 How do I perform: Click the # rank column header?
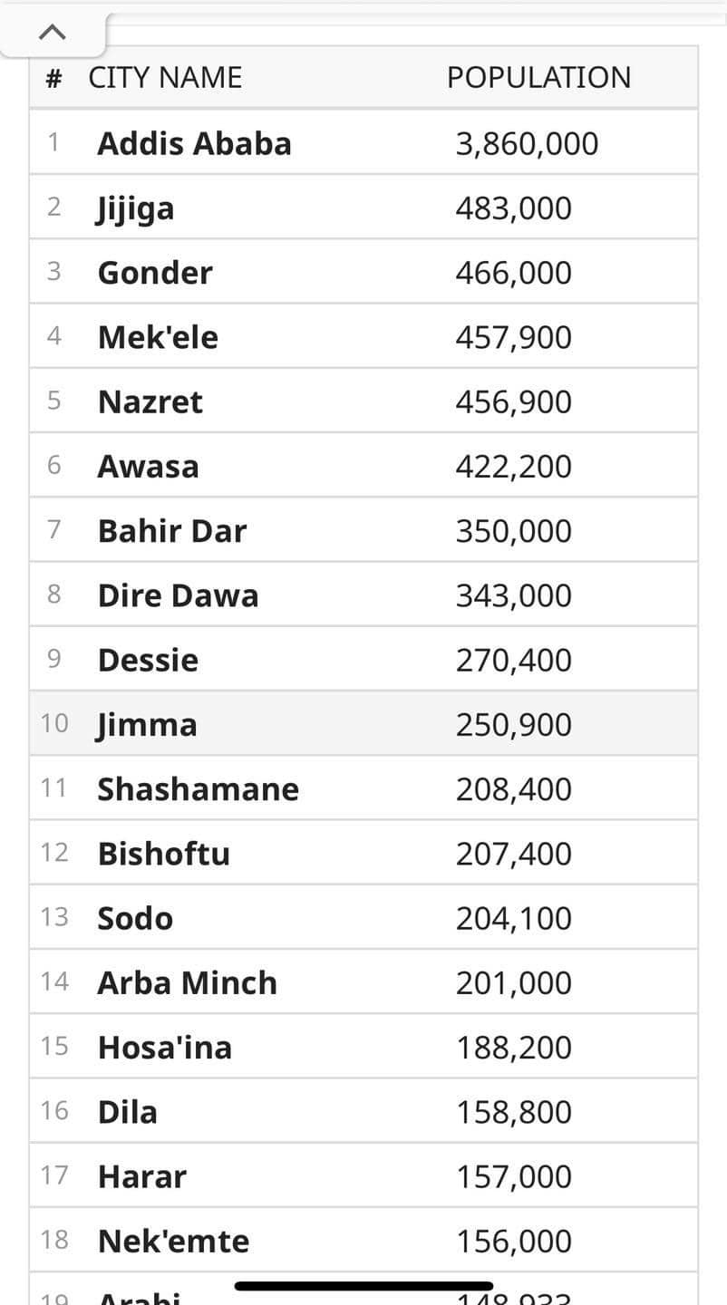[53, 78]
